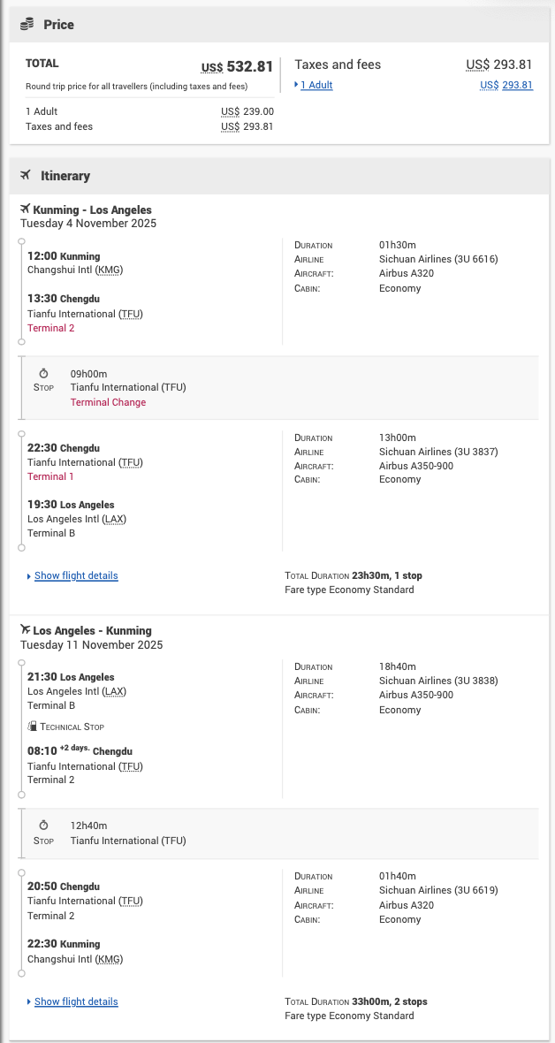Open Show flight details for Kunming - Los Angeles
Screen dimensions: 555x1043
click(76, 575)
